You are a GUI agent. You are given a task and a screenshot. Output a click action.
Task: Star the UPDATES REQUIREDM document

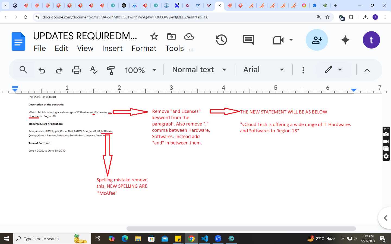click(154, 36)
